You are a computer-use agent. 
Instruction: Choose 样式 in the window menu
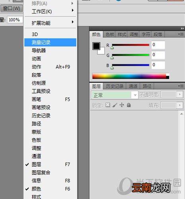pos(50,196)
